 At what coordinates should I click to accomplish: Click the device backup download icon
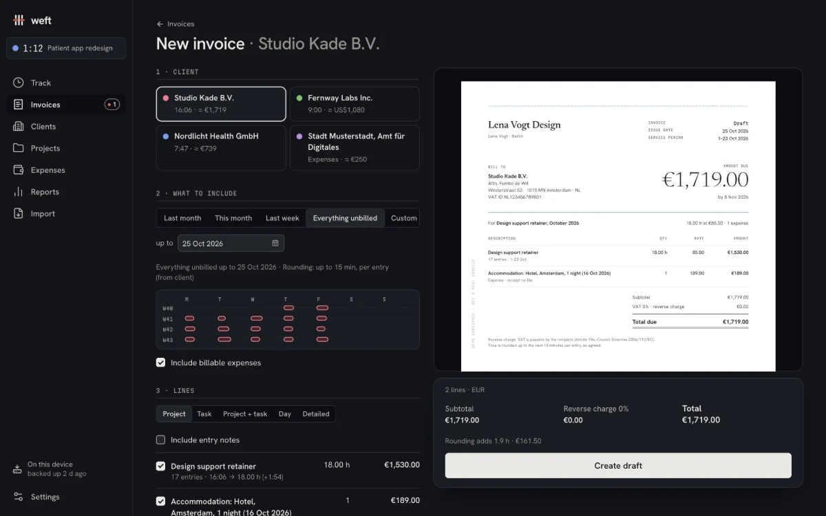(18, 469)
